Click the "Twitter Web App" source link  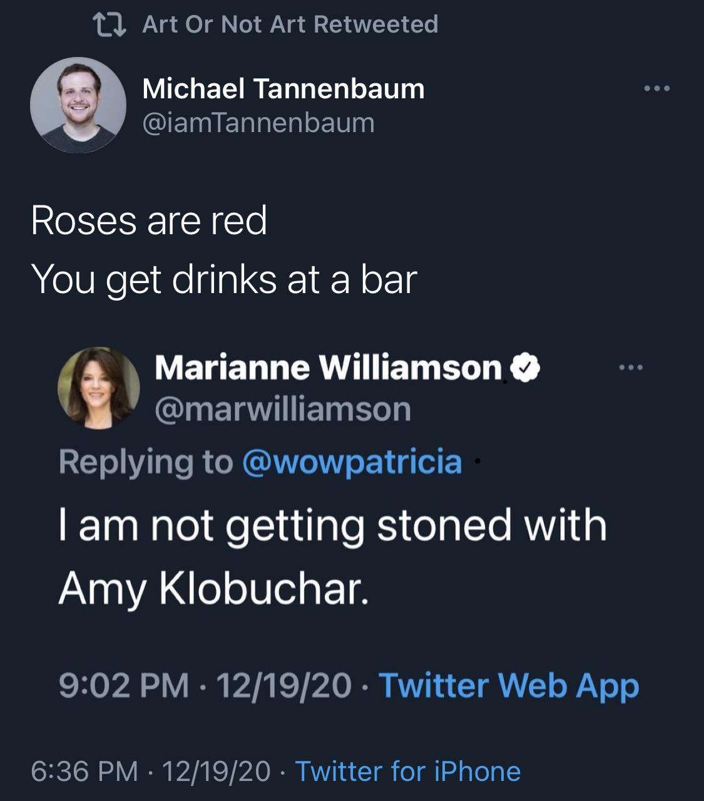tap(509, 685)
